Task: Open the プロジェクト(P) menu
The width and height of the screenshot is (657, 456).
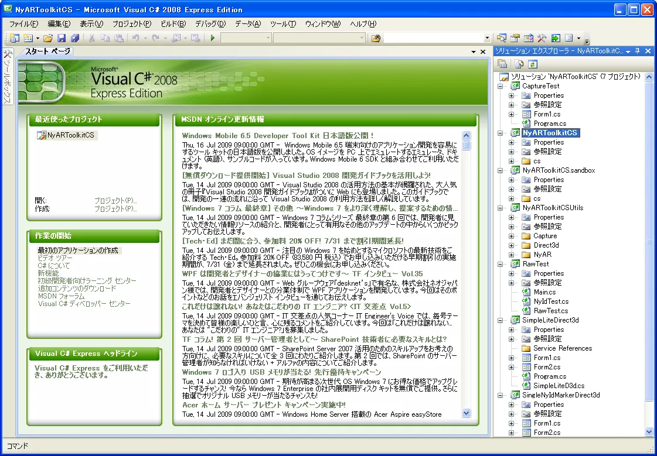Action: (131, 24)
